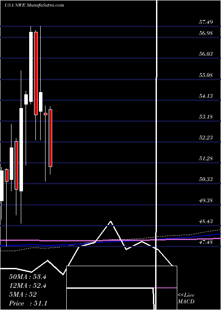Screen dimensions: 221x310
Task: Click the 57.49 price level label
Action: coord(206,22)
